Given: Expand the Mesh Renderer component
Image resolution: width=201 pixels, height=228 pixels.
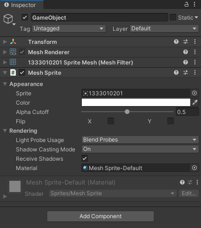Looking at the screenshot, I should pyautogui.click(x=5, y=52).
